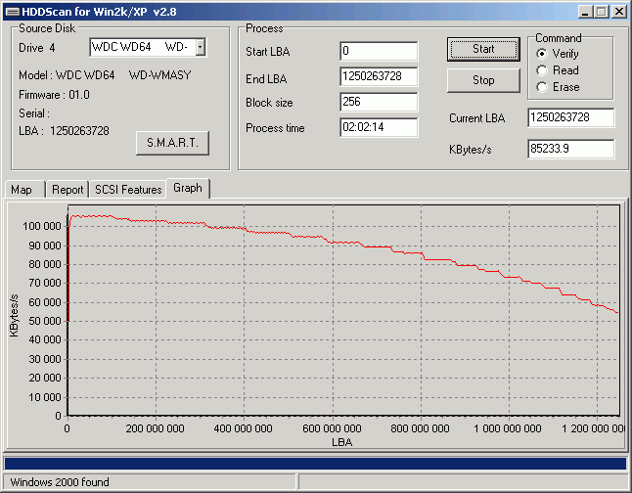Click the Start LBA input field
Screen dimensions: 632x493
(379, 51)
